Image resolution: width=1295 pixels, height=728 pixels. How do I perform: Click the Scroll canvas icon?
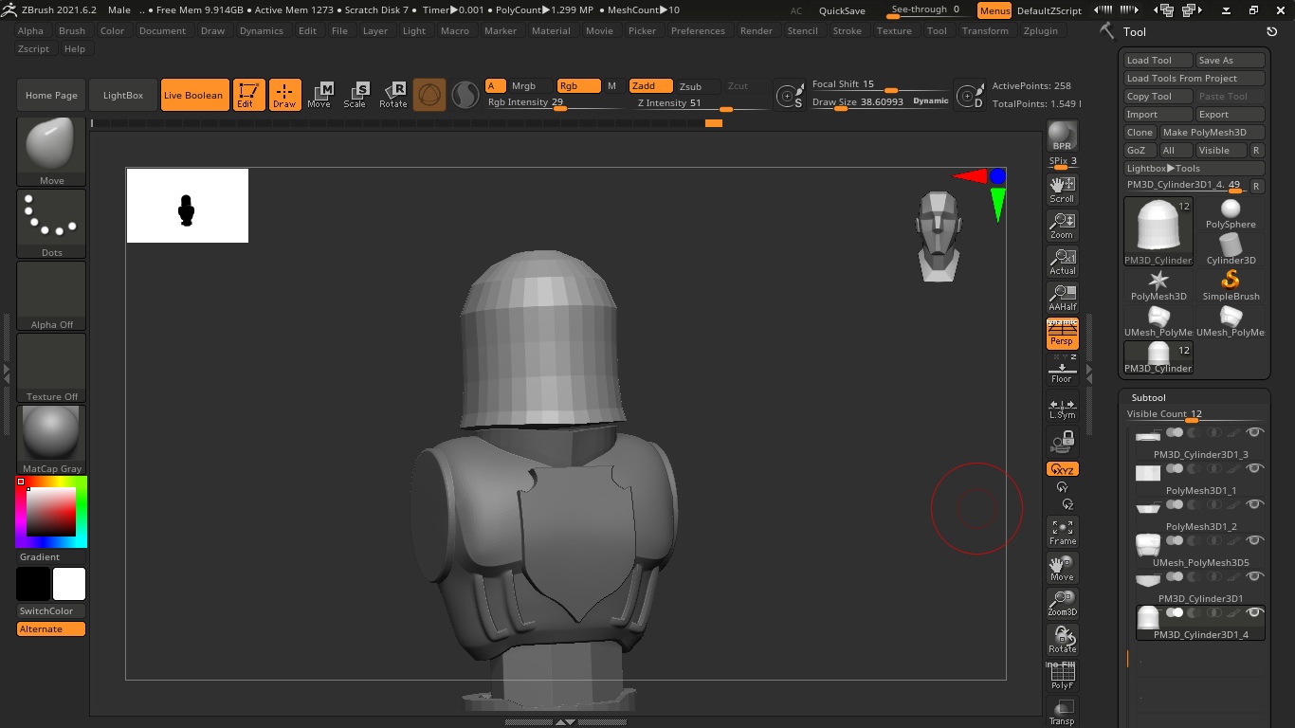click(1062, 190)
